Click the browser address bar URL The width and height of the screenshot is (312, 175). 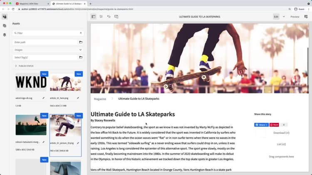(77, 9)
